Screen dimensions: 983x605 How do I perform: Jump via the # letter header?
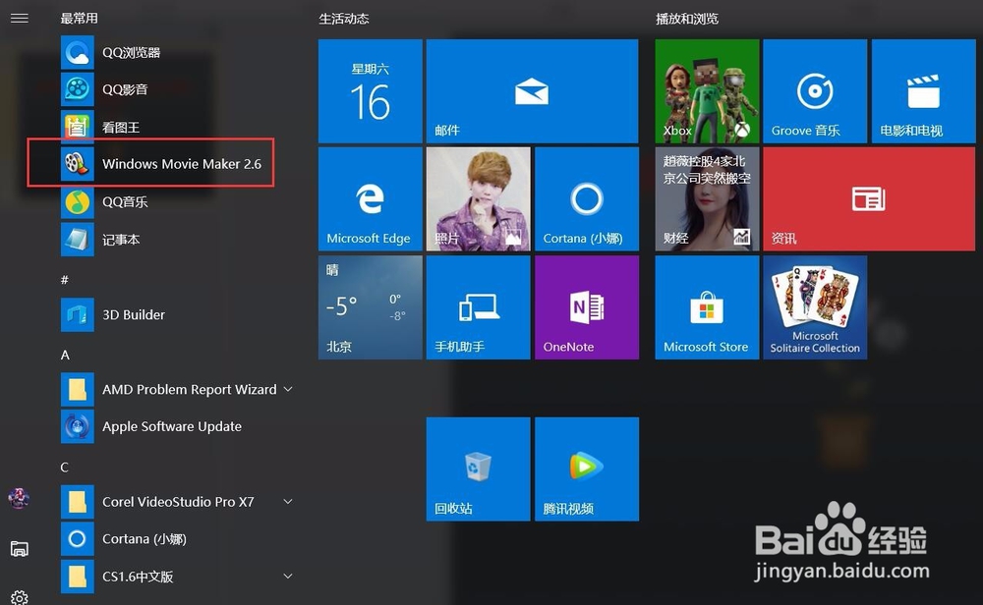[65, 280]
